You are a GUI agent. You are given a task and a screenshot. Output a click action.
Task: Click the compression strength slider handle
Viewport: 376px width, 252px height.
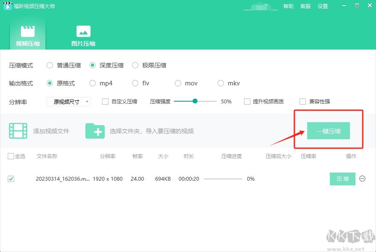click(x=195, y=101)
